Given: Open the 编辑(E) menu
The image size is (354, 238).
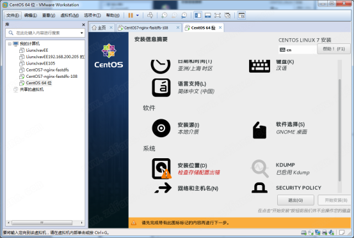Looking at the screenshot, I should pyautogui.click(x=31, y=15).
